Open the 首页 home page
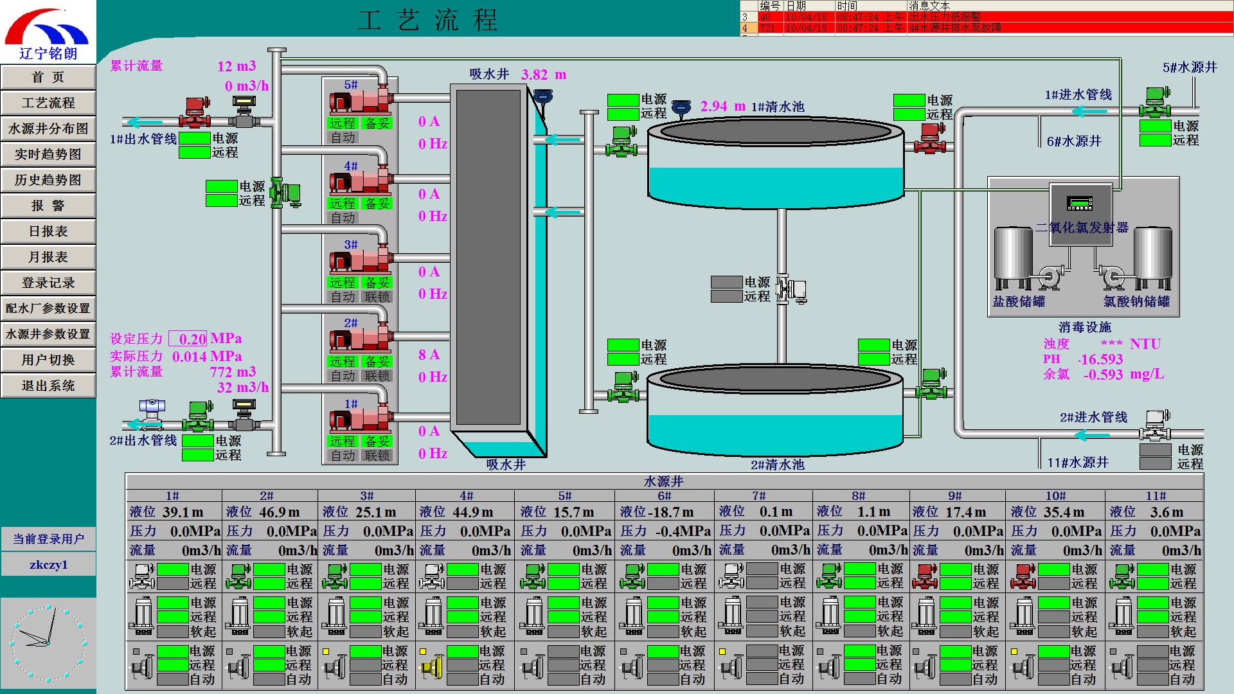Viewport: 1234px width, 694px height. 48,77
